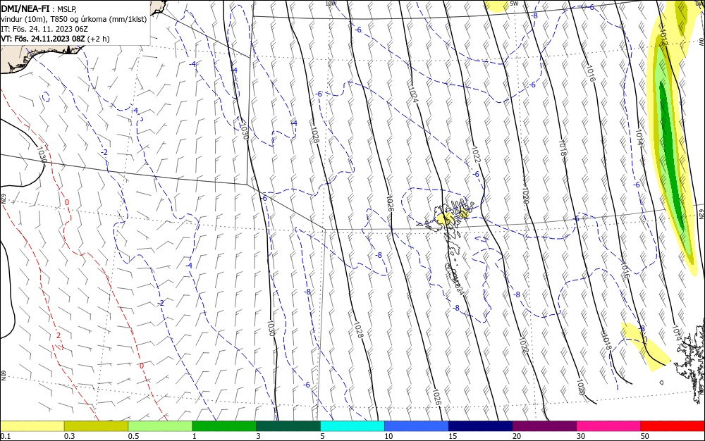Select the green 1–3 legend color segment
Image resolution: width=705 pixels, height=441 pixels.
coord(224,426)
